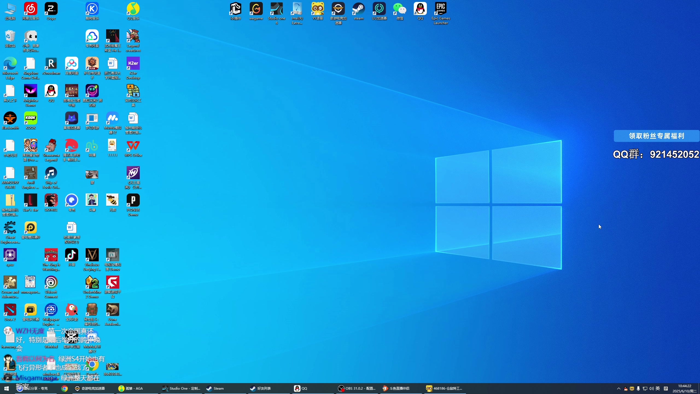The image size is (700, 394).
Task: Open the 游聚游戏平台 desktop icon
Action: tap(113, 287)
